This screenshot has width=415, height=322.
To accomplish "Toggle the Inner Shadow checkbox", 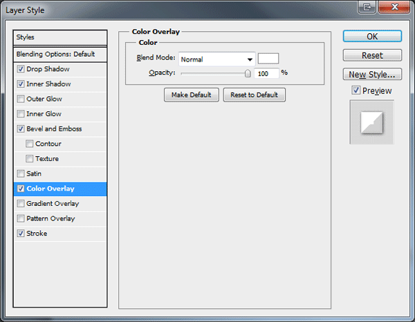I will tap(21, 84).
